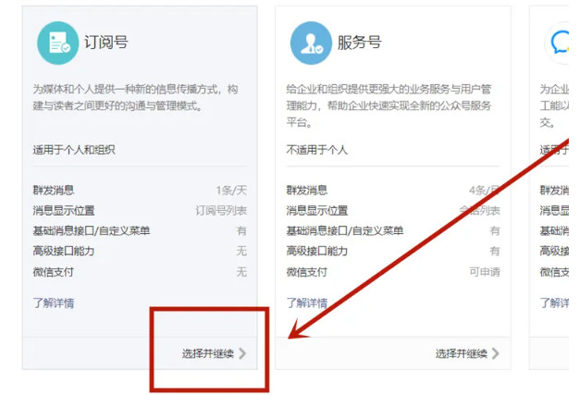
Task: Click the 订阅号 card title
Action: 106,42
